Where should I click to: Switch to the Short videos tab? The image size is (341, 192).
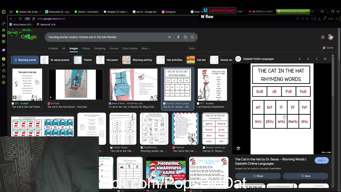coord(130,49)
